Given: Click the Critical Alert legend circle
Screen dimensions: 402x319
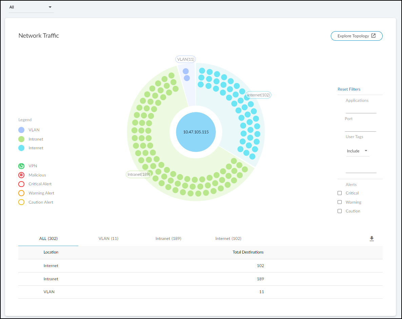Looking at the screenshot, I should coord(21,184).
